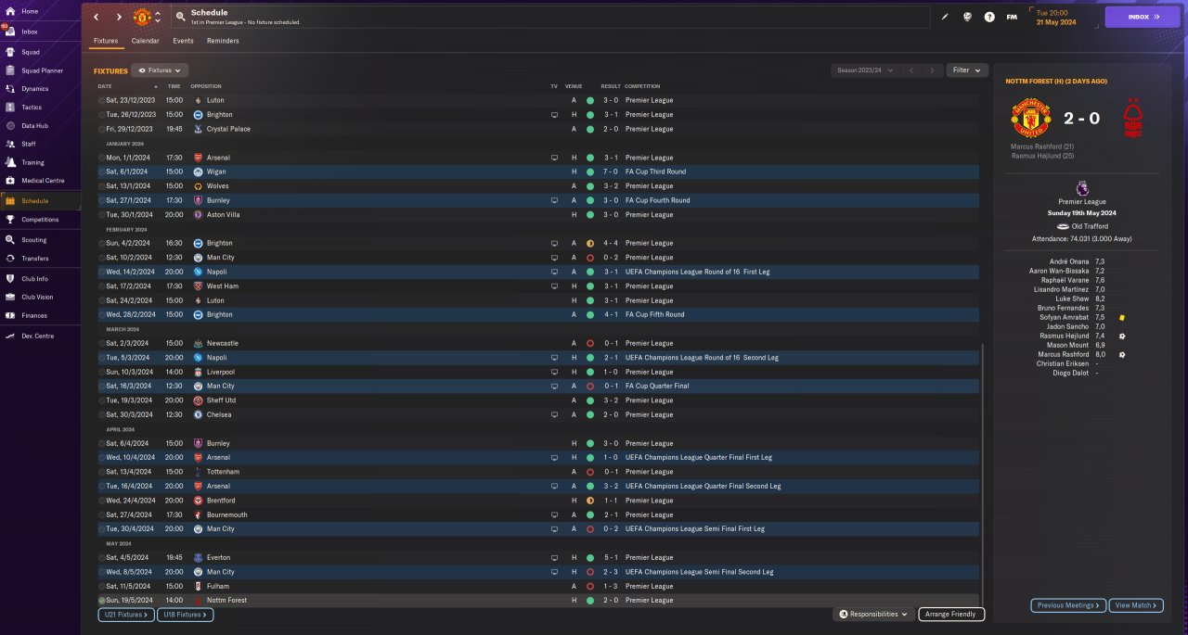This screenshot has height=635, width=1188.
Task: Sort by the Date column header
Action: (x=105, y=86)
